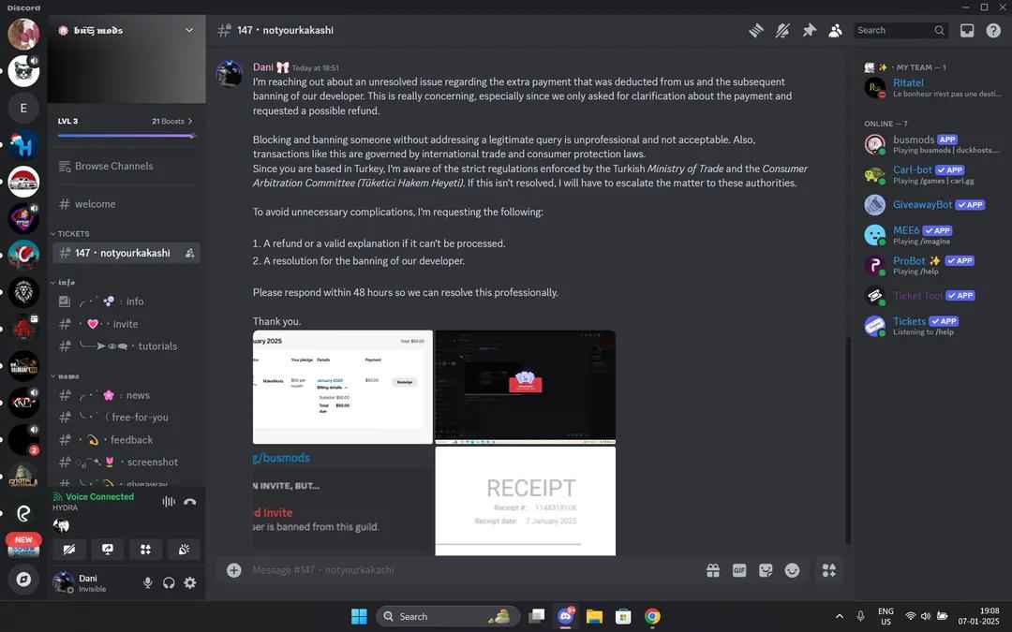Open the GIF picker
This screenshot has width=1012, height=632.
click(739, 570)
